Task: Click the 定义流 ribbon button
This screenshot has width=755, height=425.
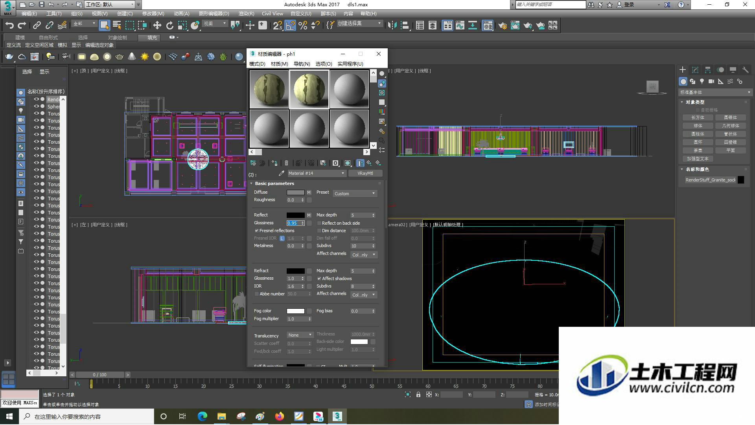Action: click(x=14, y=45)
